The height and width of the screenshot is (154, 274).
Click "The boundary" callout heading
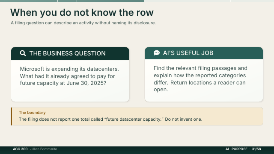pyautogui.click(x=32, y=113)
